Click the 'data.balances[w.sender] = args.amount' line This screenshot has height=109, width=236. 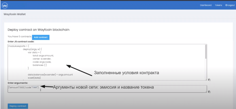[x=50, y=75]
